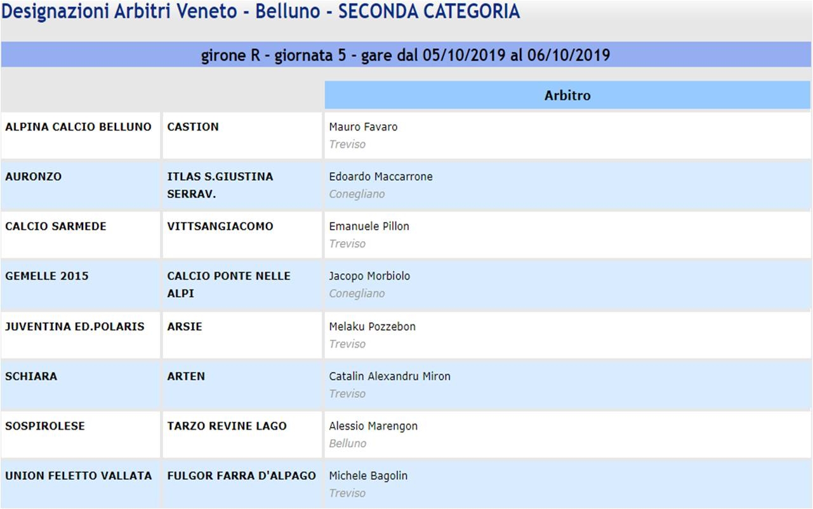This screenshot has height=509, width=813.
Task: Click VITTSANGIACOMO away team
Action: tap(220, 227)
